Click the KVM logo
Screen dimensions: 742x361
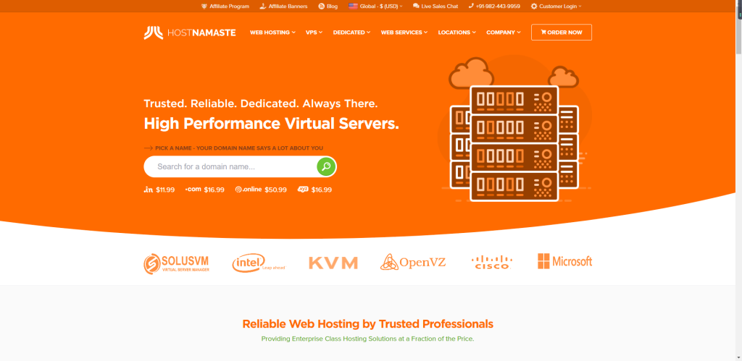point(333,263)
